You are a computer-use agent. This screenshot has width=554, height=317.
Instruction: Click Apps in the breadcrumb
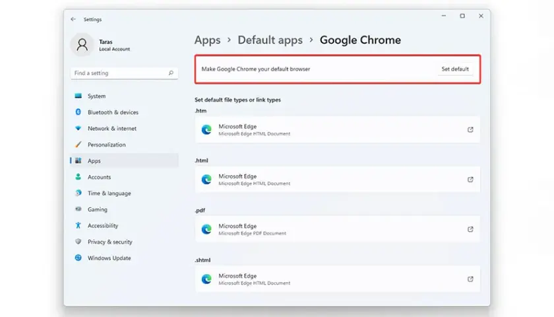pos(207,40)
